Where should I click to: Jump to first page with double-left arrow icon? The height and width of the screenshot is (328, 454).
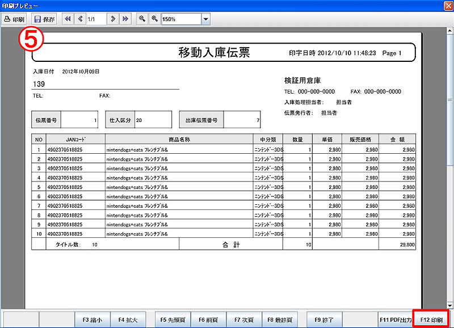pyautogui.click(x=68, y=19)
